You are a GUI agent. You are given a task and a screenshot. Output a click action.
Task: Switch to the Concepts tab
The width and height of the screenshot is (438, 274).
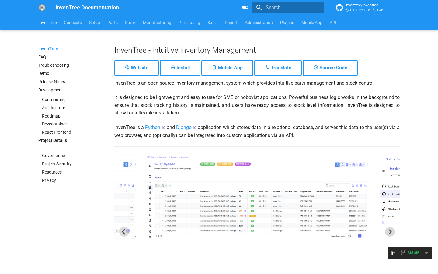[x=73, y=23]
